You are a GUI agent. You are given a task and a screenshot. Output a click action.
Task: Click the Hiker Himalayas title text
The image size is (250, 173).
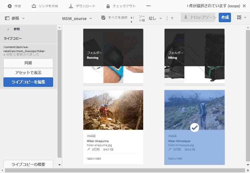point(179,141)
